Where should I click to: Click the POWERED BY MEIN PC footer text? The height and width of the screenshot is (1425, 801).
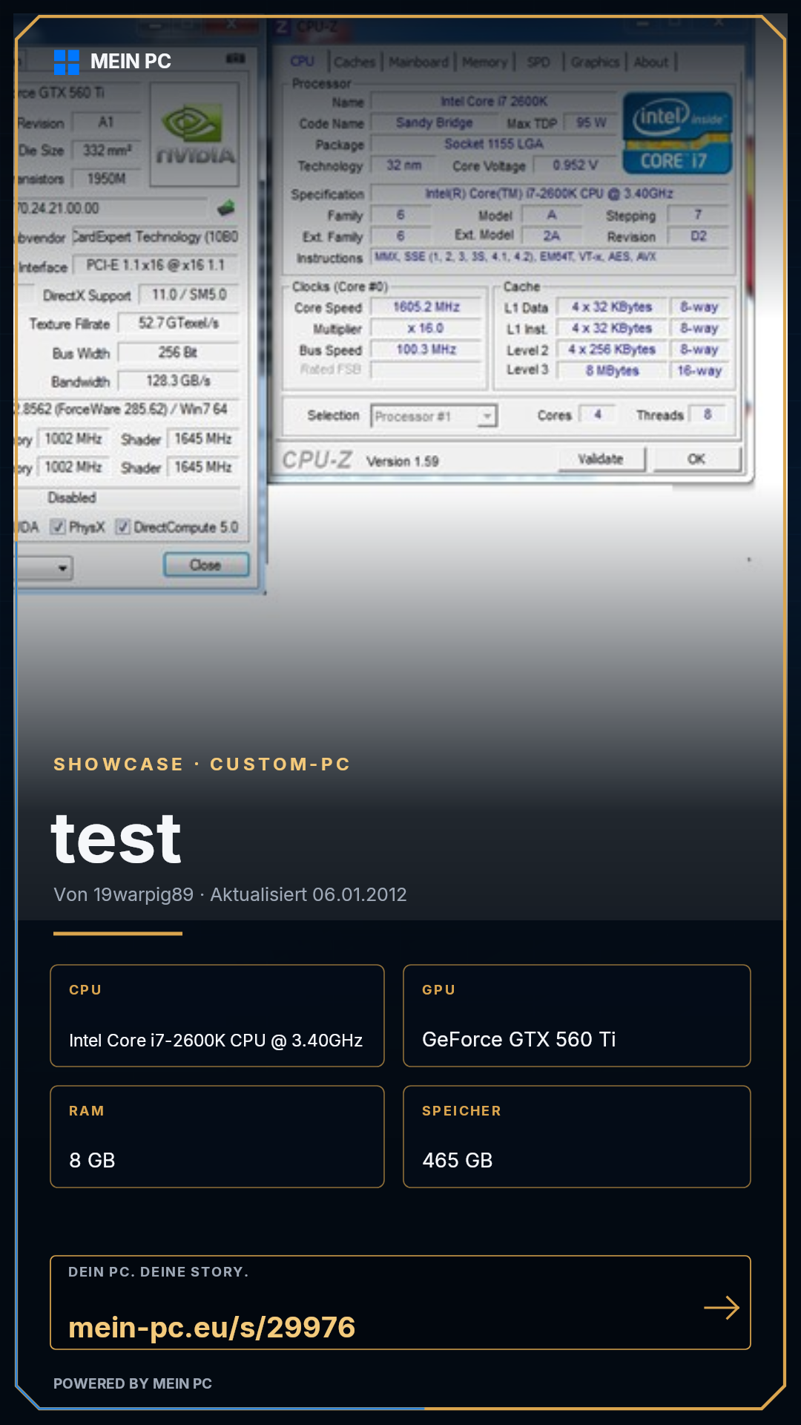click(x=133, y=1383)
